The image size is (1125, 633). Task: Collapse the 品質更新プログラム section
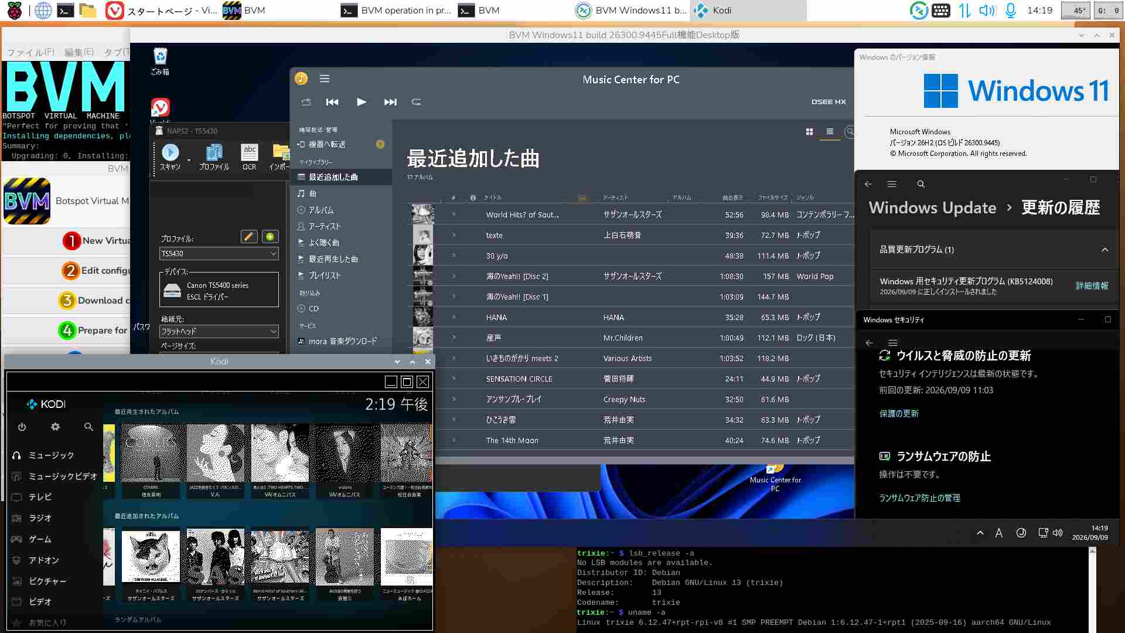pyautogui.click(x=1104, y=250)
